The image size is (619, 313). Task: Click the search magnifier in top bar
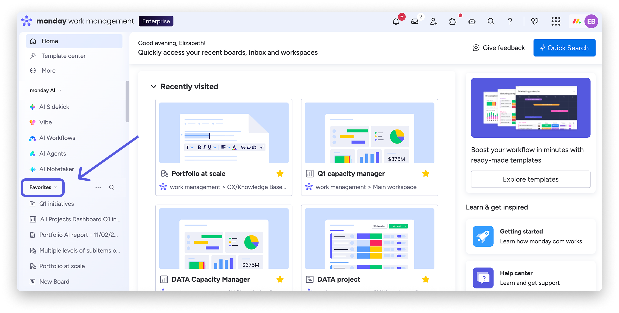491,21
